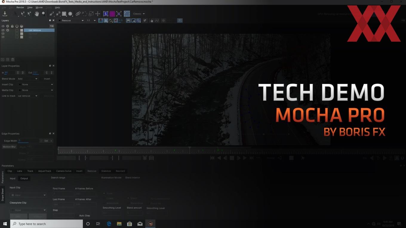Click the Windows Start button
Image resolution: width=406 pixels, height=228 pixels.
click(x=5, y=224)
